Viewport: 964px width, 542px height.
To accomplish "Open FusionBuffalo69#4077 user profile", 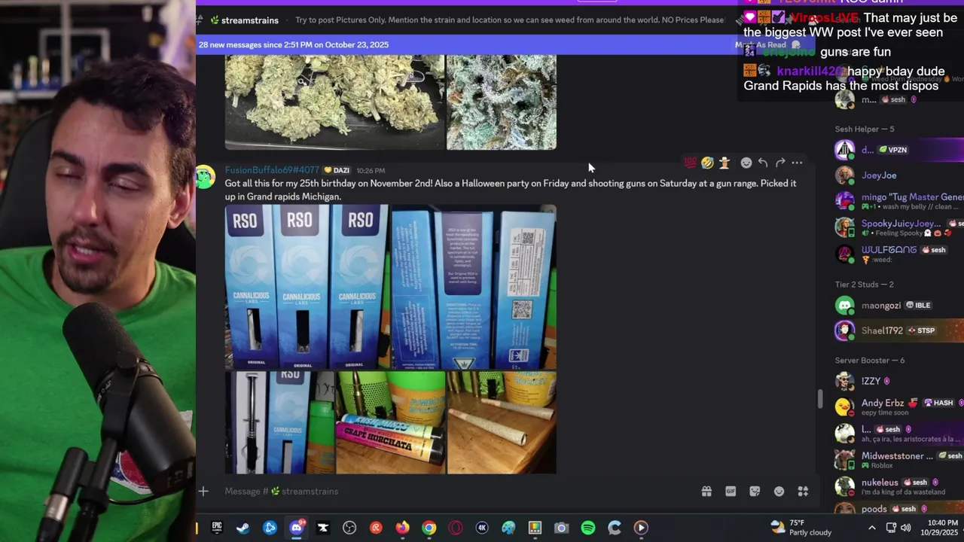I will 272,170.
